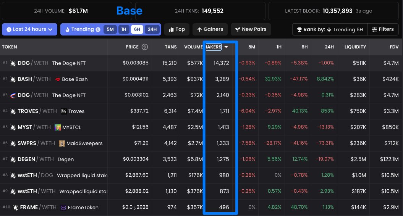Select the 5M trending timeframe

[x=110, y=29]
